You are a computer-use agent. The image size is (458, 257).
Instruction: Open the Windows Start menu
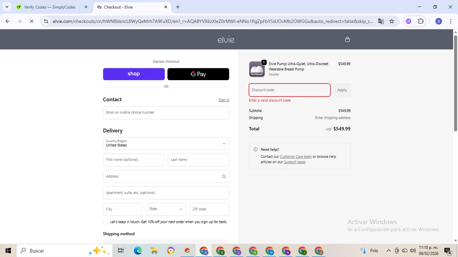[8, 251]
